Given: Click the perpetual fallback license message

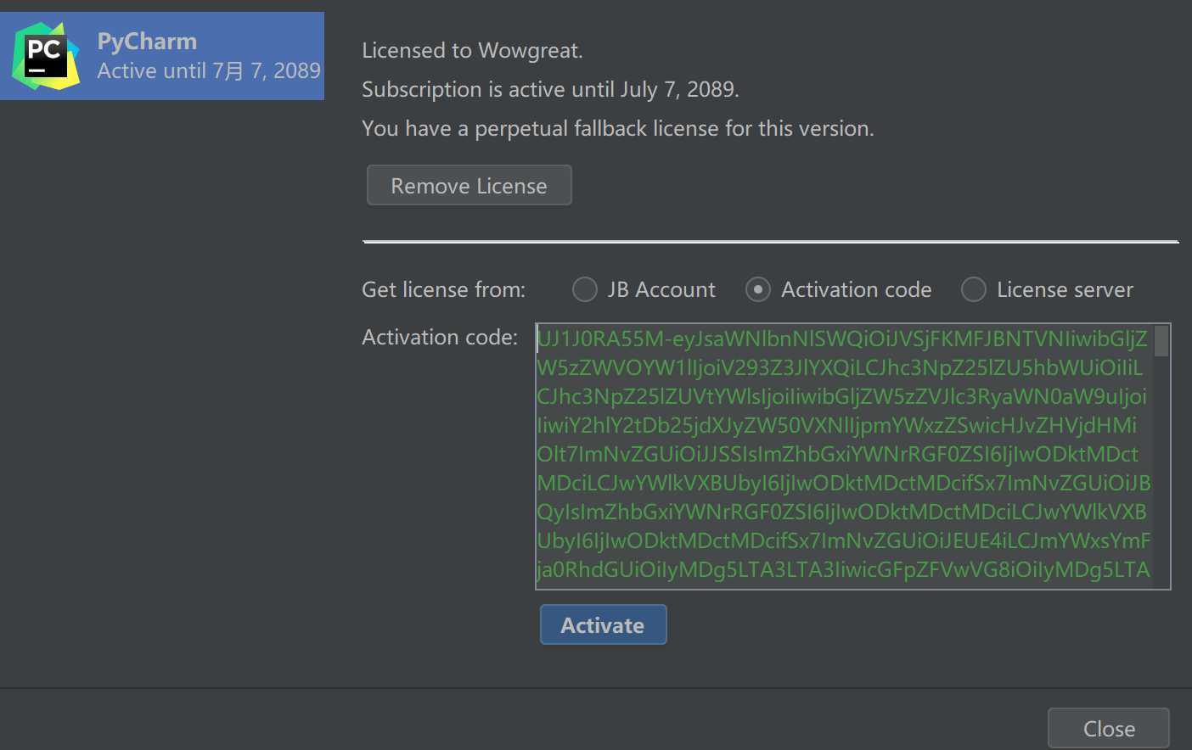Looking at the screenshot, I should (x=617, y=129).
